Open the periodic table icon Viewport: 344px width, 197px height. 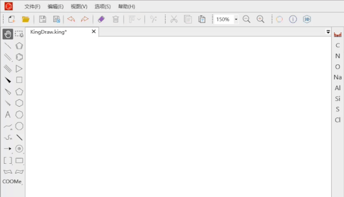[338, 35]
